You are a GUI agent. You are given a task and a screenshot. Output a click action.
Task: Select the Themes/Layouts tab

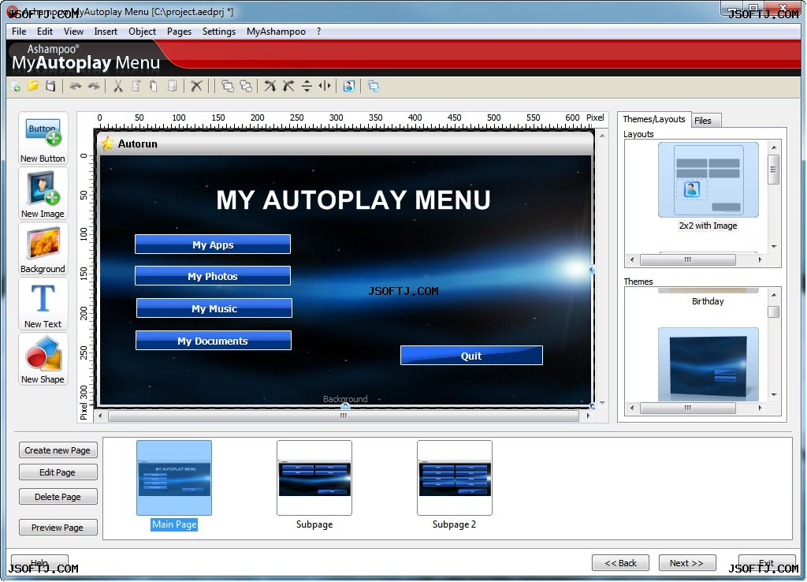pos(654,119)
